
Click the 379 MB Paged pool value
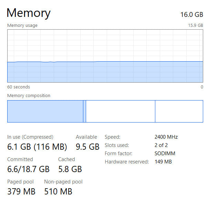click(x=21, y=191)
